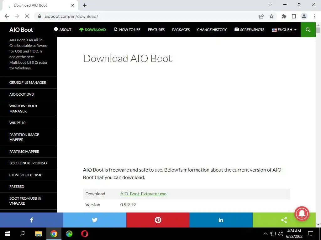Click the network tray icon
The image size is (321, 240).
tap(273, 234)
